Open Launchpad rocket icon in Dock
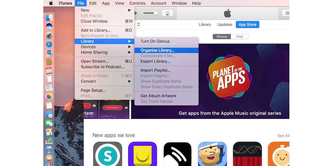 coord(49,36)
